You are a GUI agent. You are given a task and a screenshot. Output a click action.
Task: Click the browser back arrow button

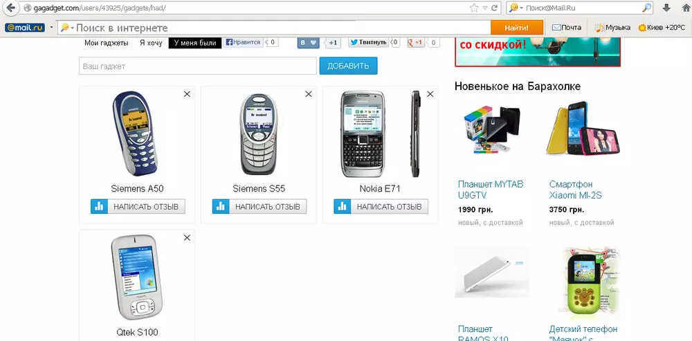coord(10,8)
